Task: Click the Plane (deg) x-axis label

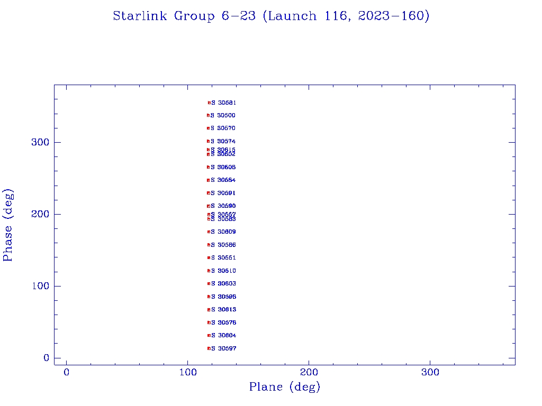Action: (x=285, y=387)
